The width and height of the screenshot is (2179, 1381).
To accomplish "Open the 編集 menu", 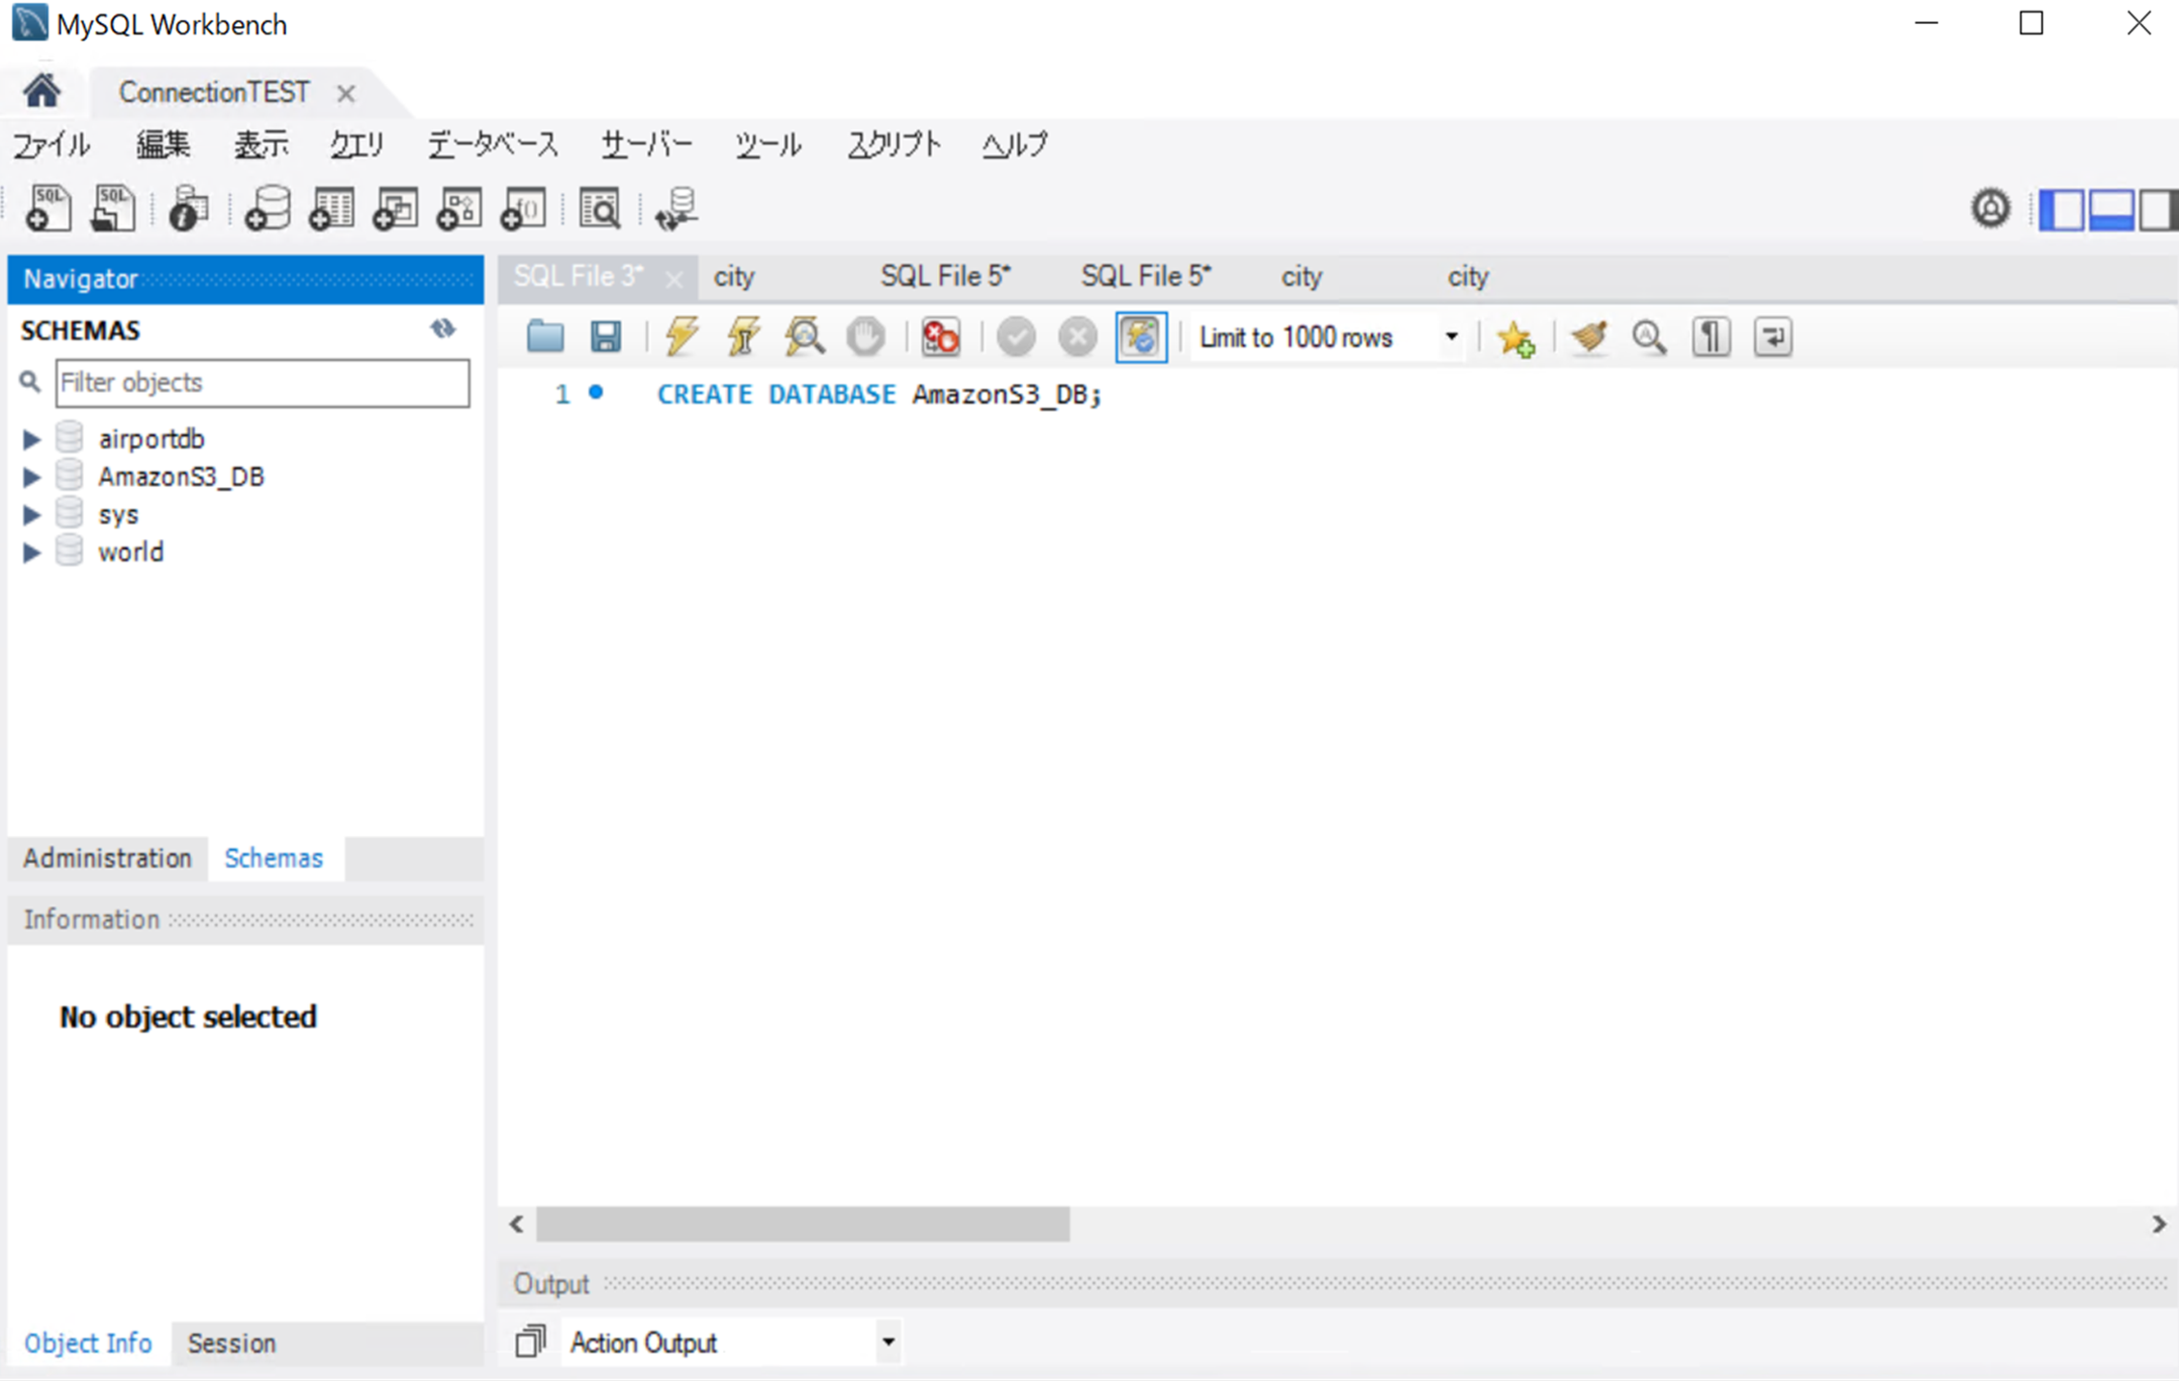I will pos(163,145).
